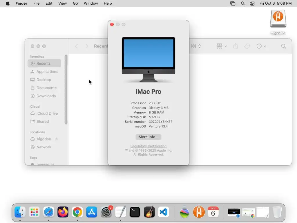Open the Go menu
The height and width of the screenshot is (223, 297).
tap(75, 3)
